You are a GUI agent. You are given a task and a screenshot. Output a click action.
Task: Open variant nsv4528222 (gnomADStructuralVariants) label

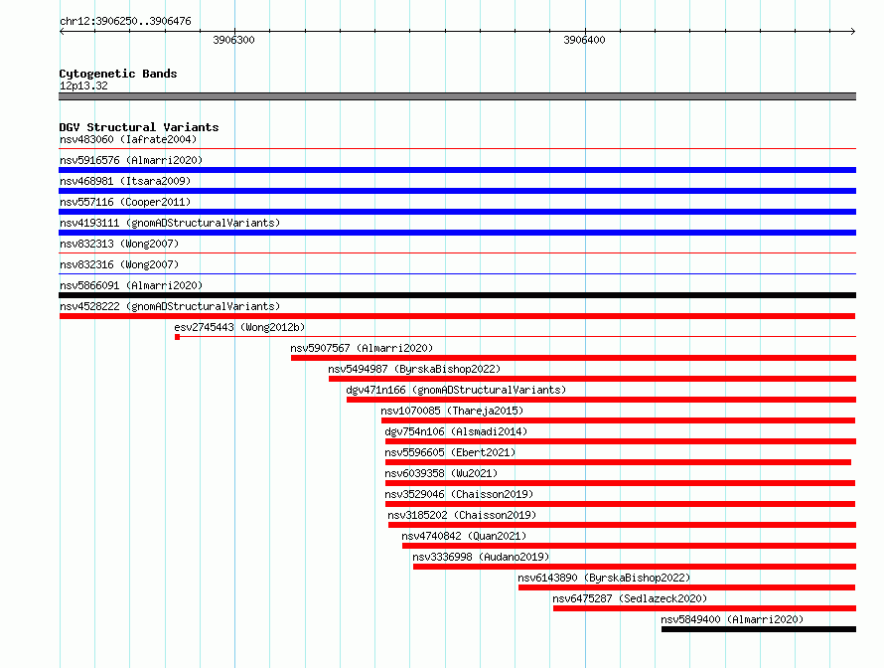[x=170, y=306]
